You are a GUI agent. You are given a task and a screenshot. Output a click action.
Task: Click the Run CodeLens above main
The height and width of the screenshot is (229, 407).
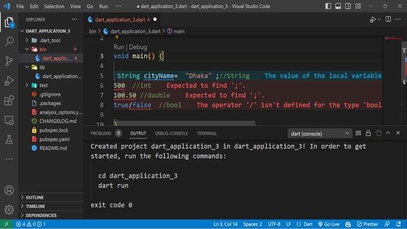pos(119,47)
